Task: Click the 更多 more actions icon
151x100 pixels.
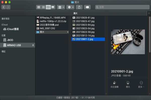Action: 141,83
